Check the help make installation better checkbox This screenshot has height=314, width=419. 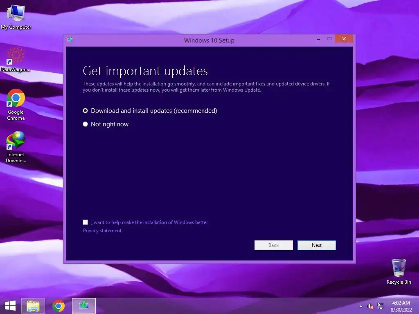coord(85,222)
